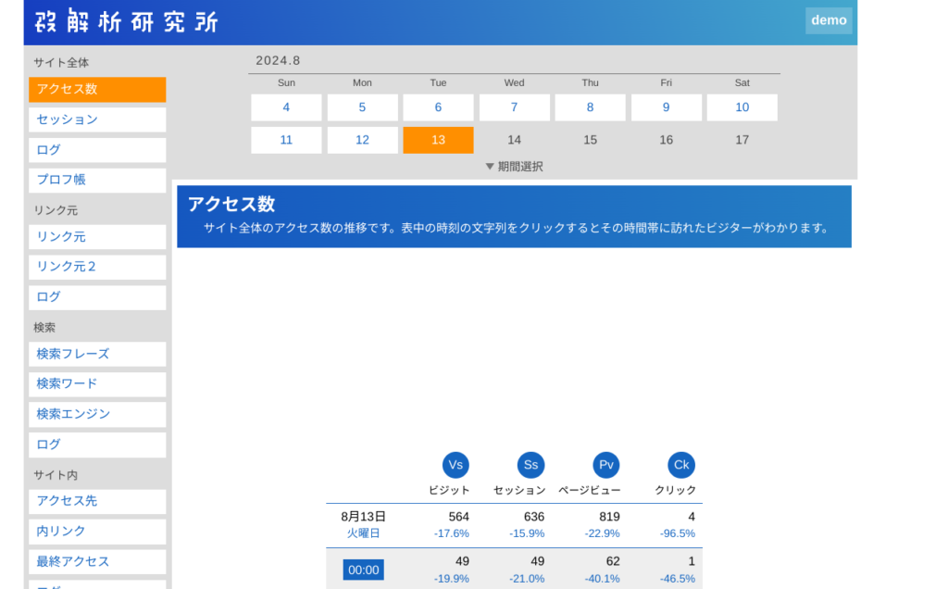Click the 火曜日 weekday link
948x589 pixels.
(363, 533)
